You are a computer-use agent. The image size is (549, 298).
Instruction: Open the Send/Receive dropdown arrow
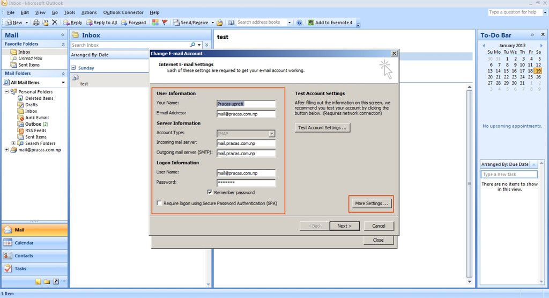pos(212,23)
